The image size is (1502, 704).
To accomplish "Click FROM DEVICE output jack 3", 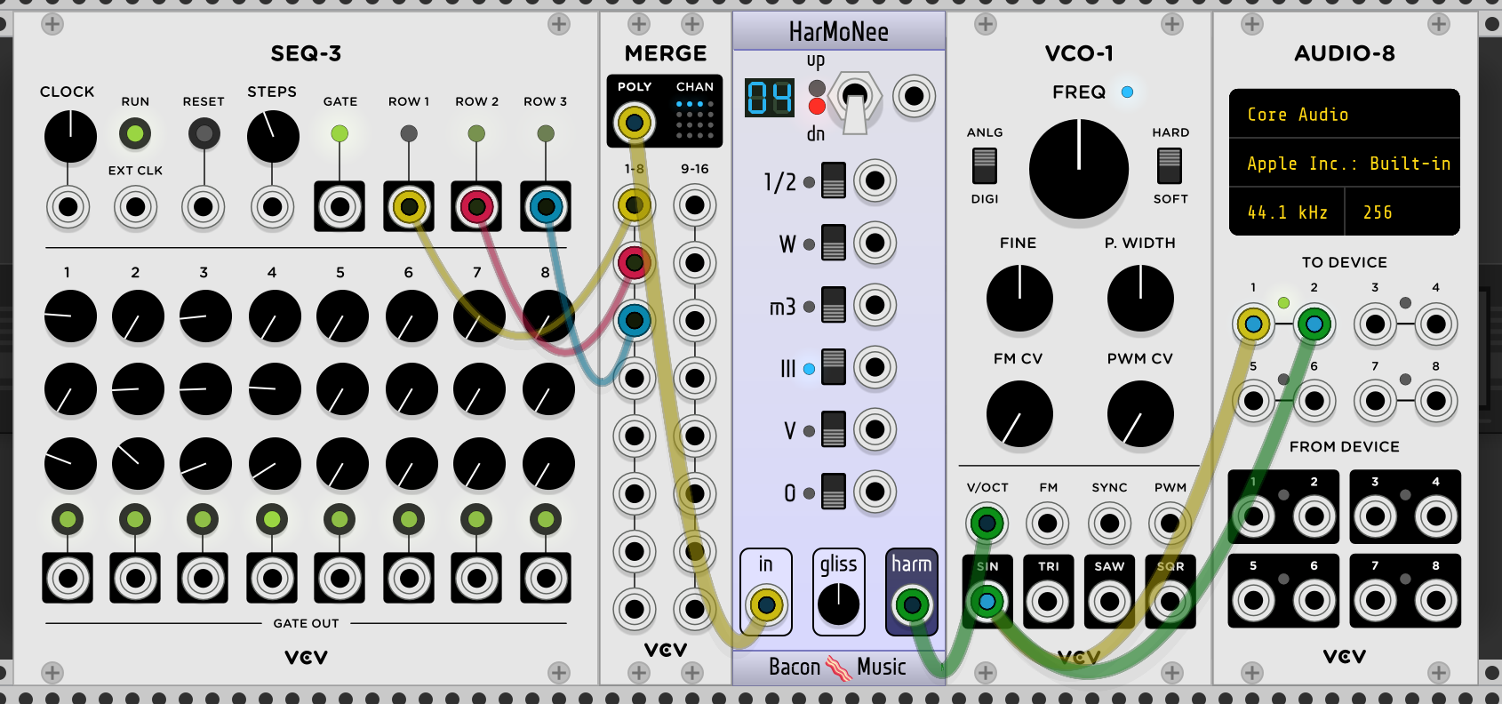I will tap(1375, 516).
